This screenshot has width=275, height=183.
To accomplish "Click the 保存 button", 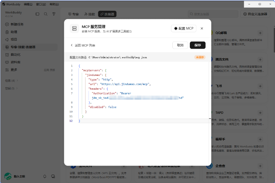I will (x=198, y=45).
